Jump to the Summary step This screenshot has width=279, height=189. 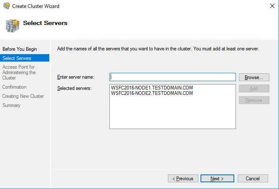coord(11,105)
